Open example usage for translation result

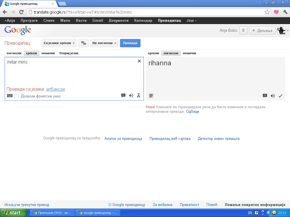[x=265, y=96]
